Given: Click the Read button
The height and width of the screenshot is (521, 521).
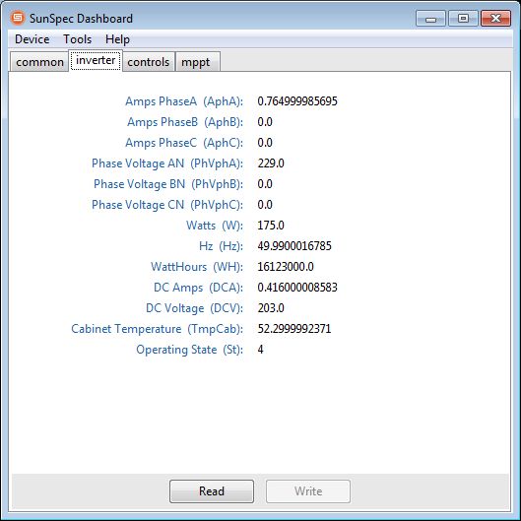Looking at the screenshot, I should (212, 491).
